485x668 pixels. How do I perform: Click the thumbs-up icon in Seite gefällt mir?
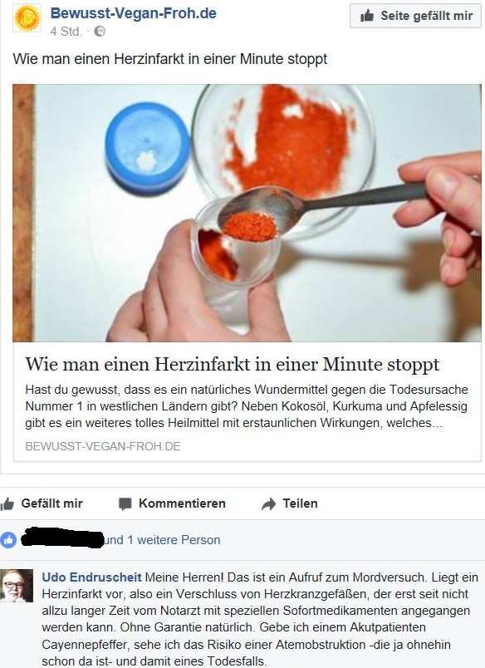tap(367, 16)
